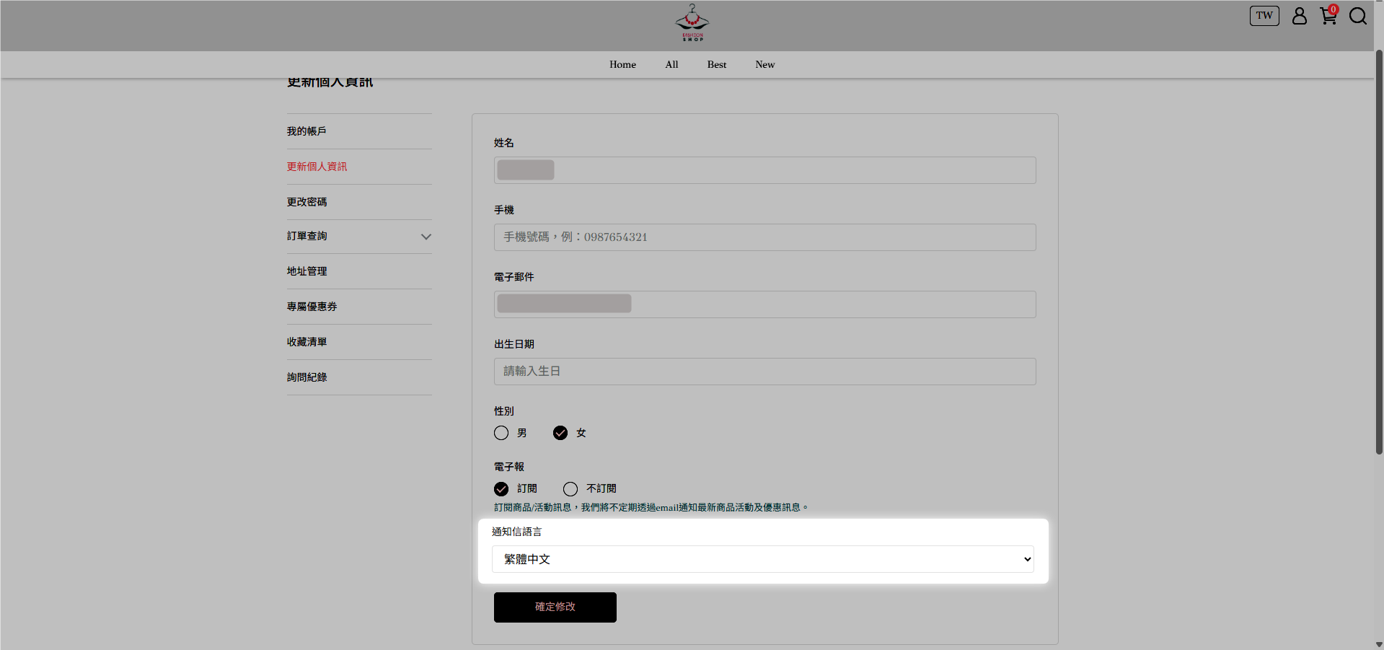This screenshot has width=1384, height=650.
Task: Keep 訂閱 selected for 電子報
Action: (x=501, y=488)
